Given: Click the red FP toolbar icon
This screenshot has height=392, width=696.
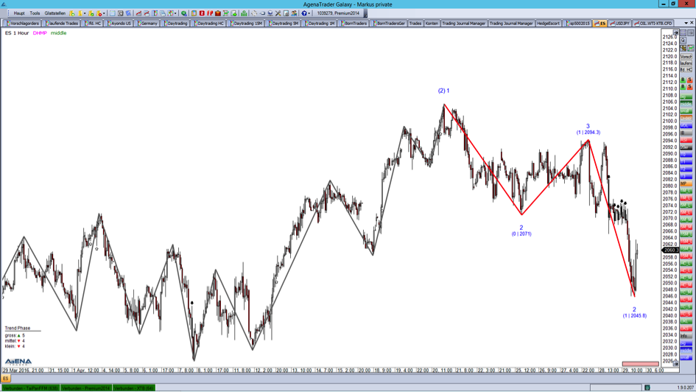Looking at the screenshot, I should pos(210,13).
